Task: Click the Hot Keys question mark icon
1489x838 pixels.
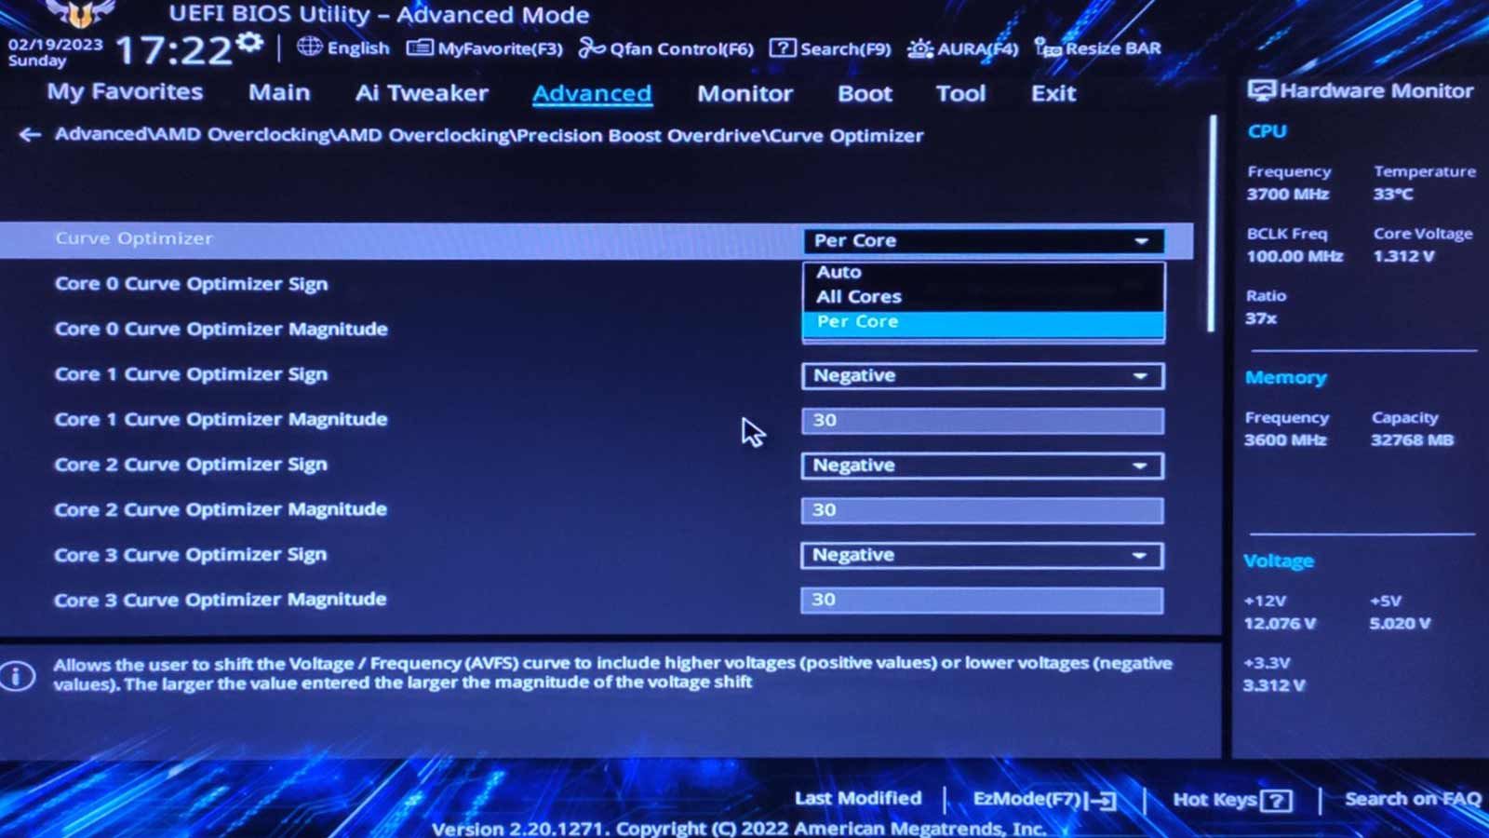Action: [x=1276, y=800]
